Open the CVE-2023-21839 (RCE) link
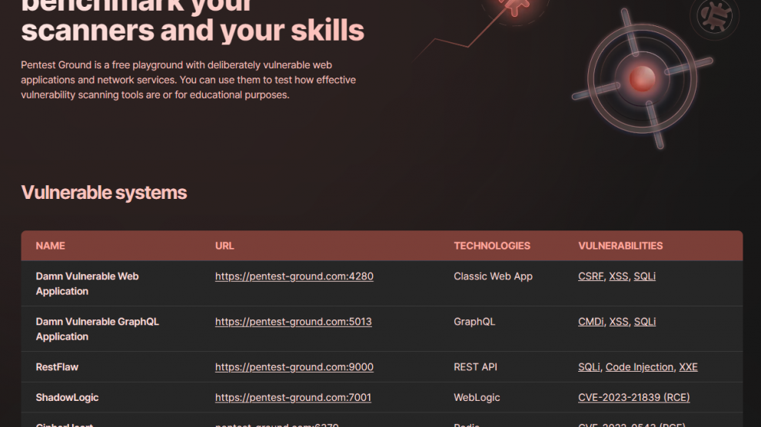 pyautogui.click(x=634, y=398)
